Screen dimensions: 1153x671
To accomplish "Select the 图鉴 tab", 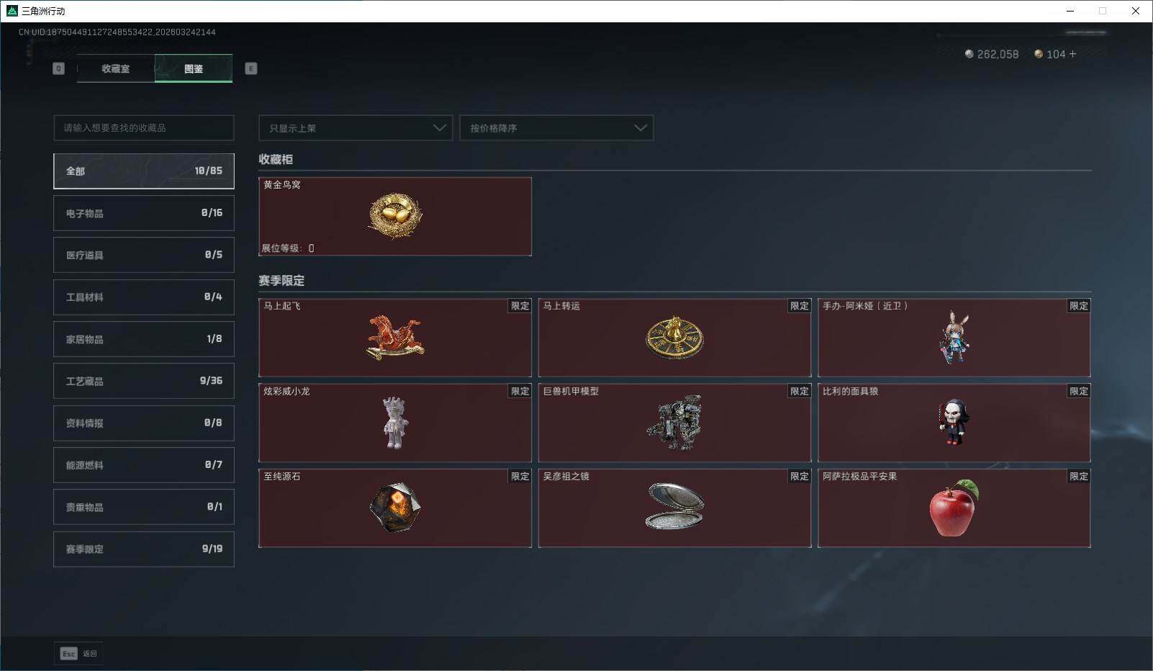I will (194, 68).
